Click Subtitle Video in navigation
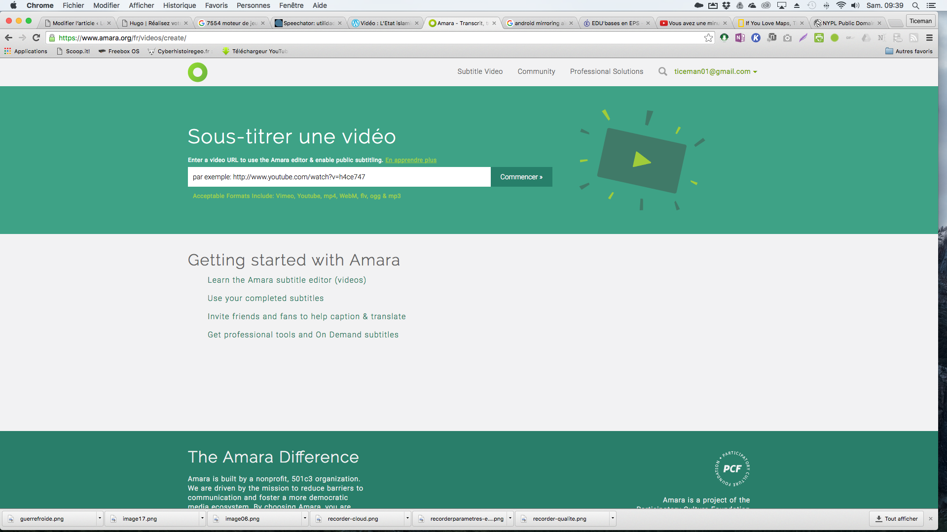The height and width of the screenshot is (532, 947). point(480,71)
